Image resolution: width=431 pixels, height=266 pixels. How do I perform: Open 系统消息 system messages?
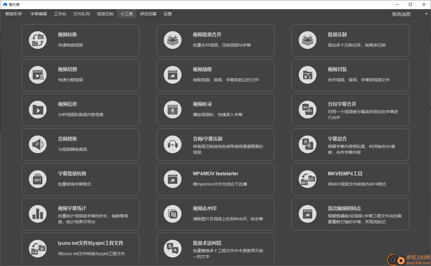click(401, 14)
